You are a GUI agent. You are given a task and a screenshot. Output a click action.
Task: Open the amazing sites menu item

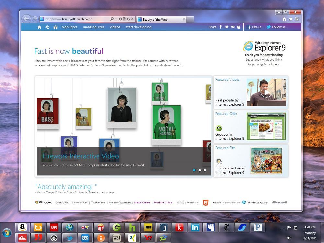click(x=94, y=27)
